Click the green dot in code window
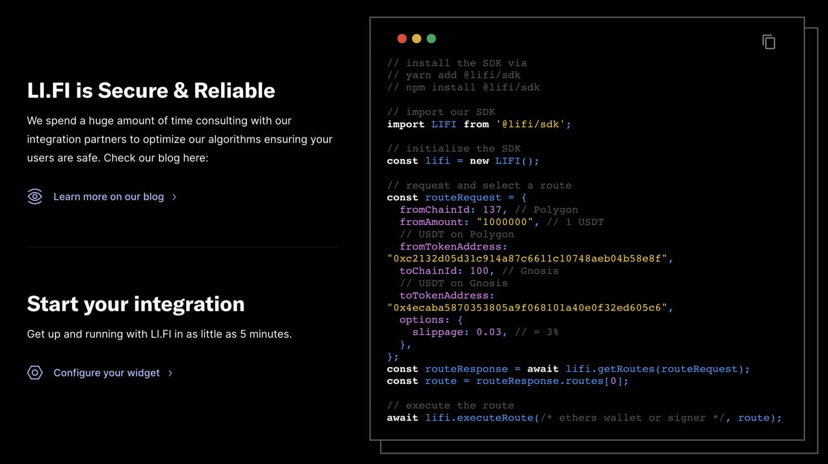 tap(432, 39)
